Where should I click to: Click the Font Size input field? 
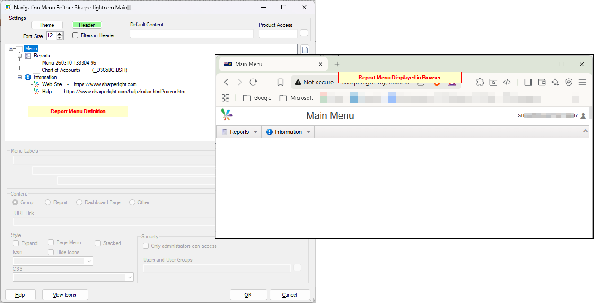(x=52, y=35)
